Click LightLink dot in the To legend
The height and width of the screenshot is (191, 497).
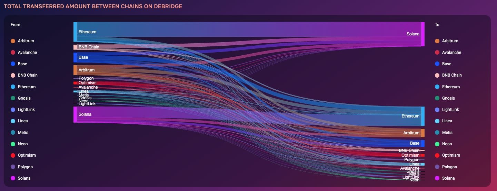(x=437, y=110)
